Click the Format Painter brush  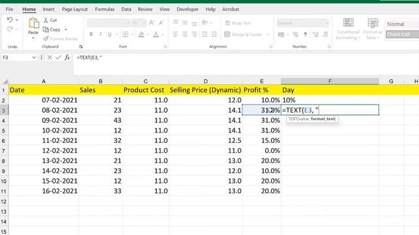pos(46,39)
